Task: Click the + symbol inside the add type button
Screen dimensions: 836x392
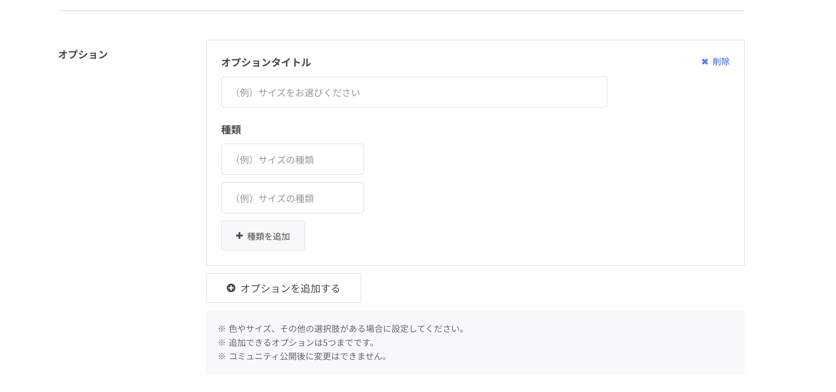Action: pos(239,235)
